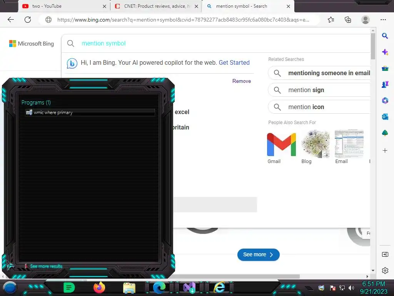
Task: Click the horizontal scrollbar thumb
Action: point(236,276)
